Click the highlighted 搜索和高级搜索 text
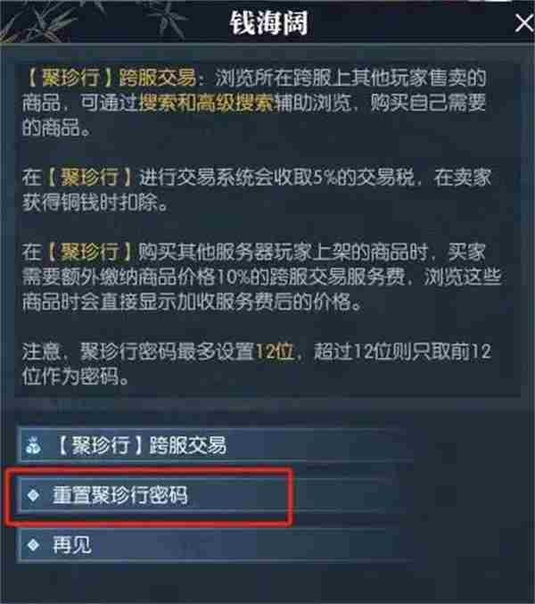Viewport: 535px width, 604px height. [206, 103]
